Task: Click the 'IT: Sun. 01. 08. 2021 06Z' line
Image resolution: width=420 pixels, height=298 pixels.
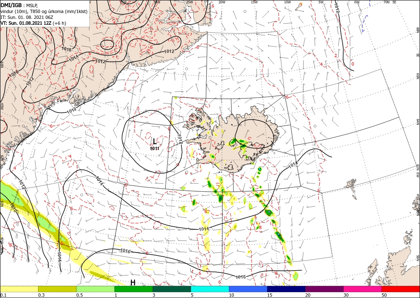Action: click(x=27, y=17)
